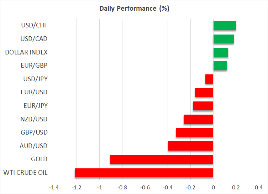Select the NZD/USD red bar
The height and width of the screenshot is (194, 268).
(x=198, y=119)
